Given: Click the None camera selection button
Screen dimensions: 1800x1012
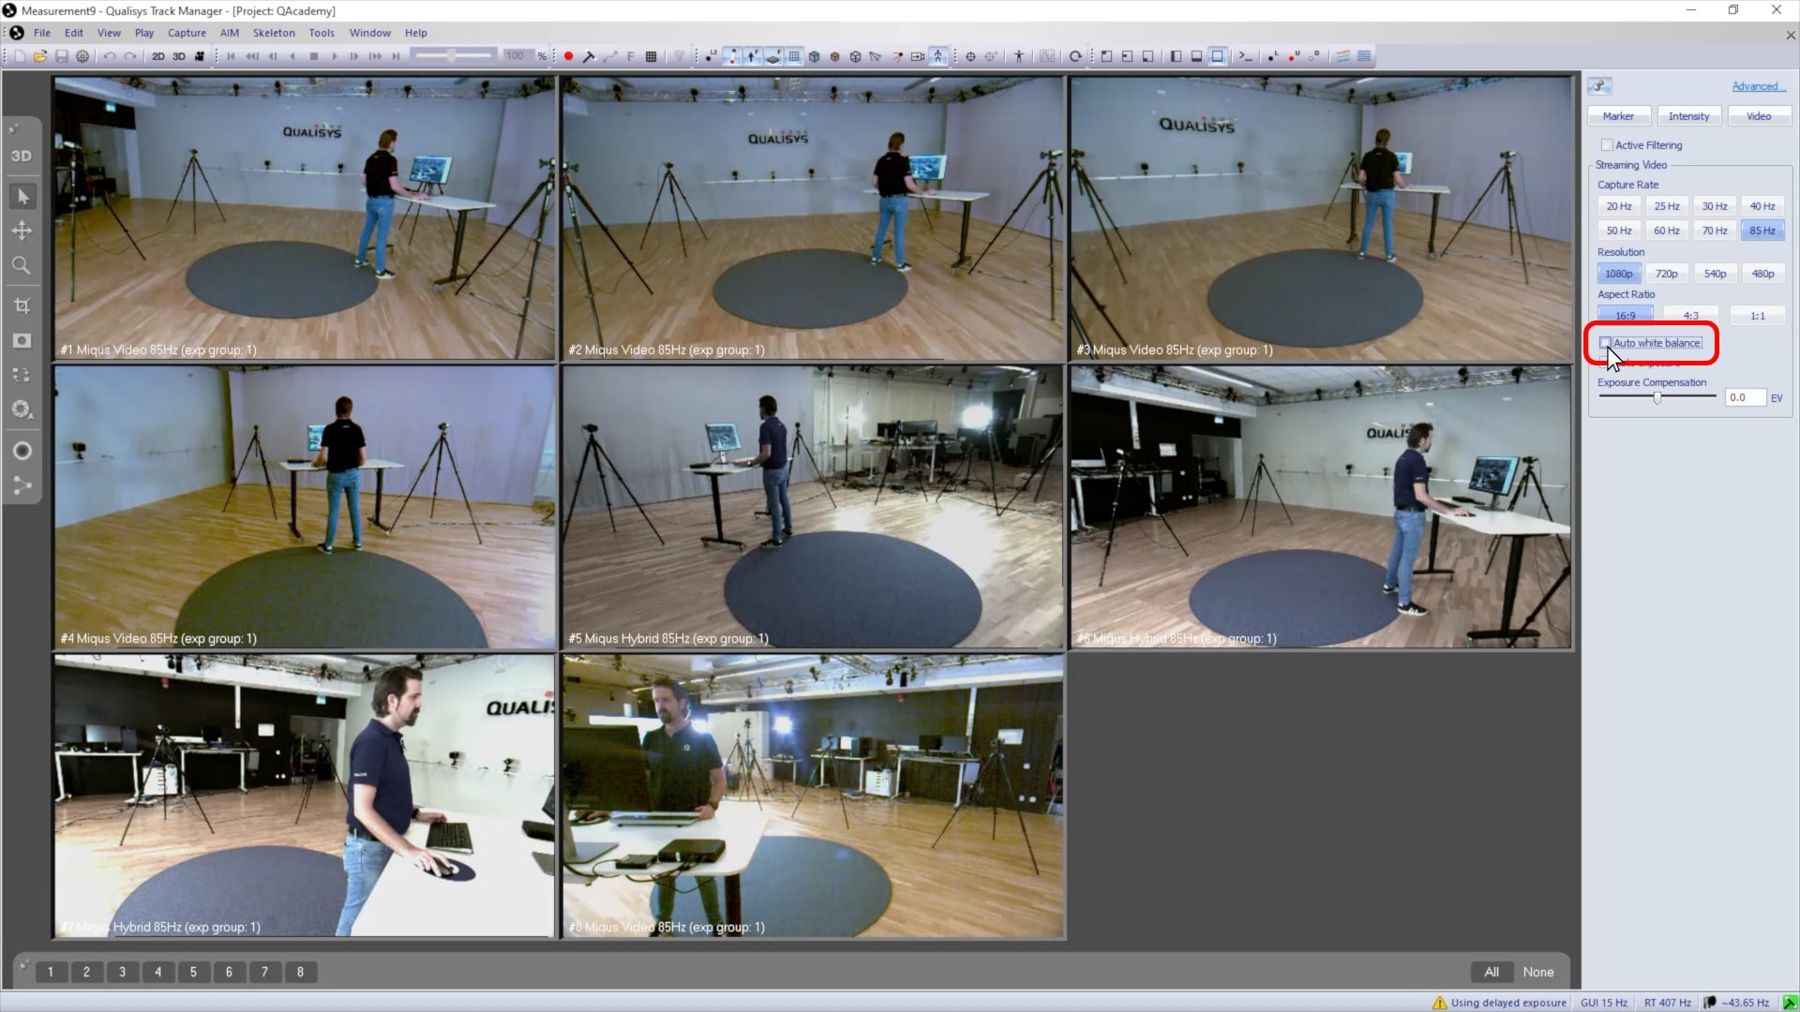Looking at the screenshot, I should click(x=1538, y=972).
